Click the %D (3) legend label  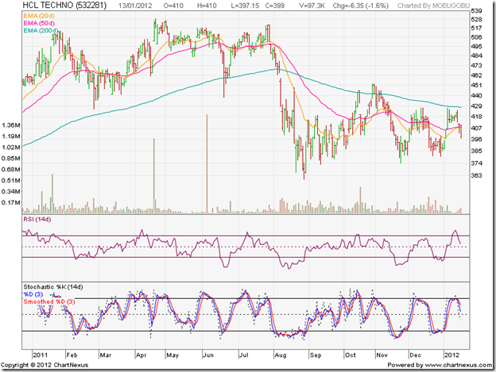click(x=33, y=294)
